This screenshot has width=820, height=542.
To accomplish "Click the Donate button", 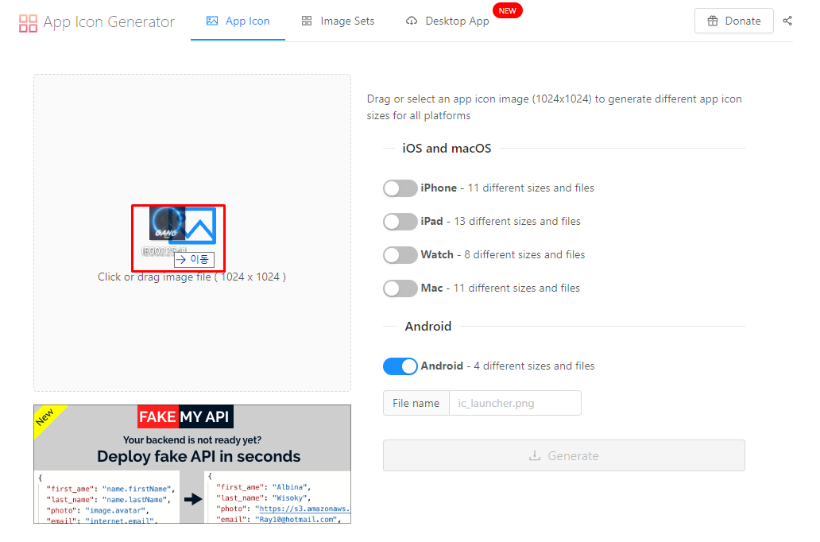I will [x=733, y=21].
